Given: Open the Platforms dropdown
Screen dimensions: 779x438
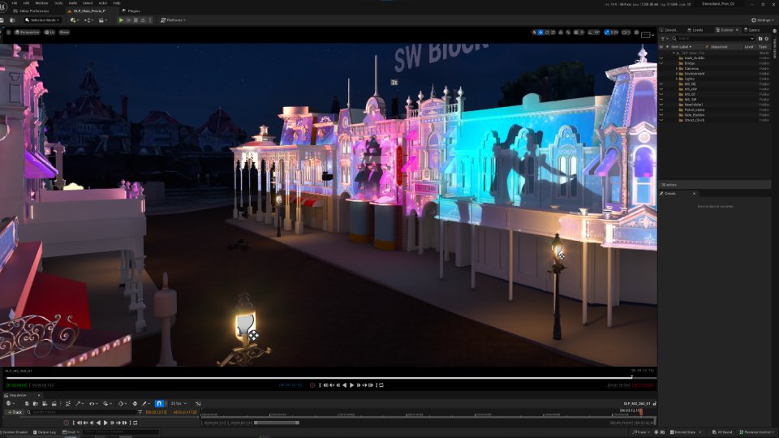Looking at the screenshot, I should (173, 20).
